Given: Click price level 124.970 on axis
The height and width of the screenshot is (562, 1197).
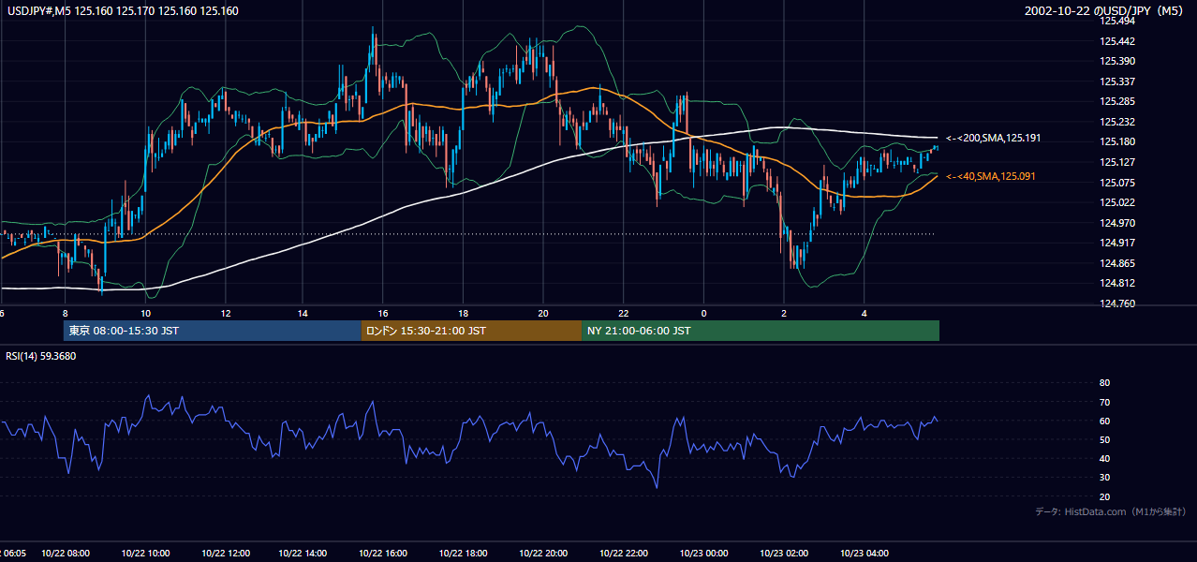Looking at the screenshot, I should click(1116, 223).
